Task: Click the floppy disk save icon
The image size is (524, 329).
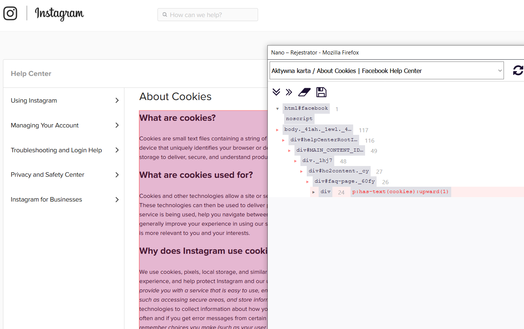Action: (321, 92)
